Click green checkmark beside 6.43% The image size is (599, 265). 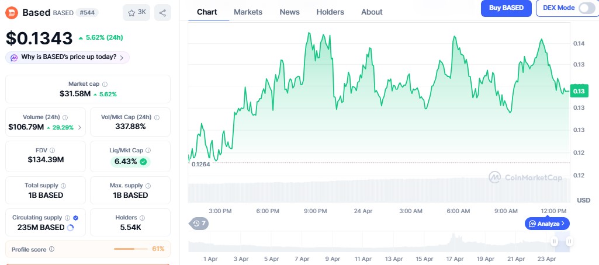[x=143, y=162]
